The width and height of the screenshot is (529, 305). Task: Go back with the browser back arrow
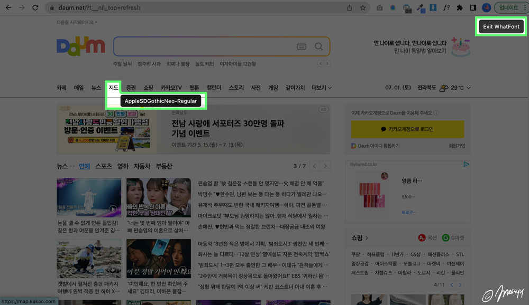coord(8,7)
